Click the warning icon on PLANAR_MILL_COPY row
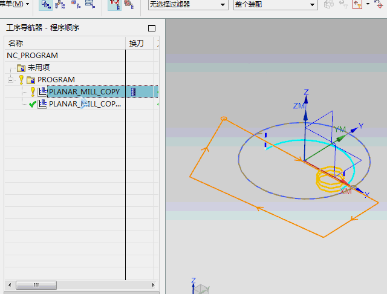 coord(33,91)
